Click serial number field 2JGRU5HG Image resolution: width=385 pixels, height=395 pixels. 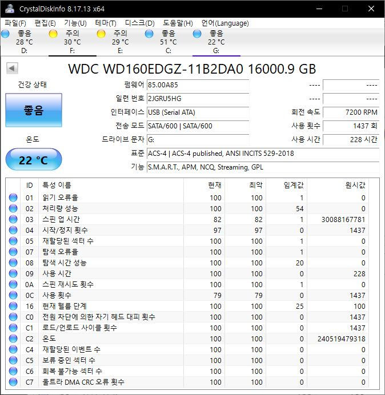[x=198, y=99]
